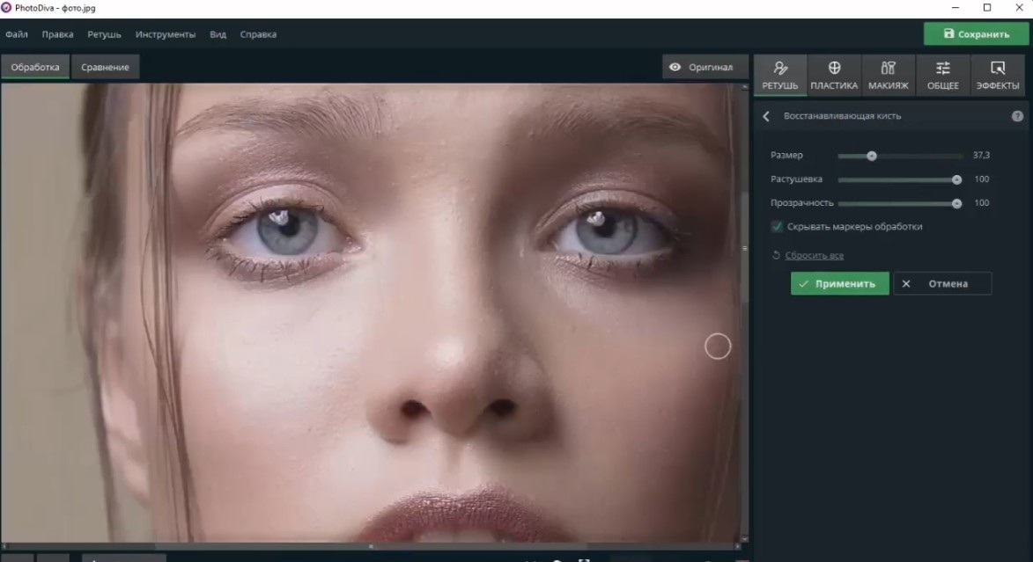Switch to the Макияж tab
The height and width of the screenshot is (562, 1033).
[x=888, y=75]
